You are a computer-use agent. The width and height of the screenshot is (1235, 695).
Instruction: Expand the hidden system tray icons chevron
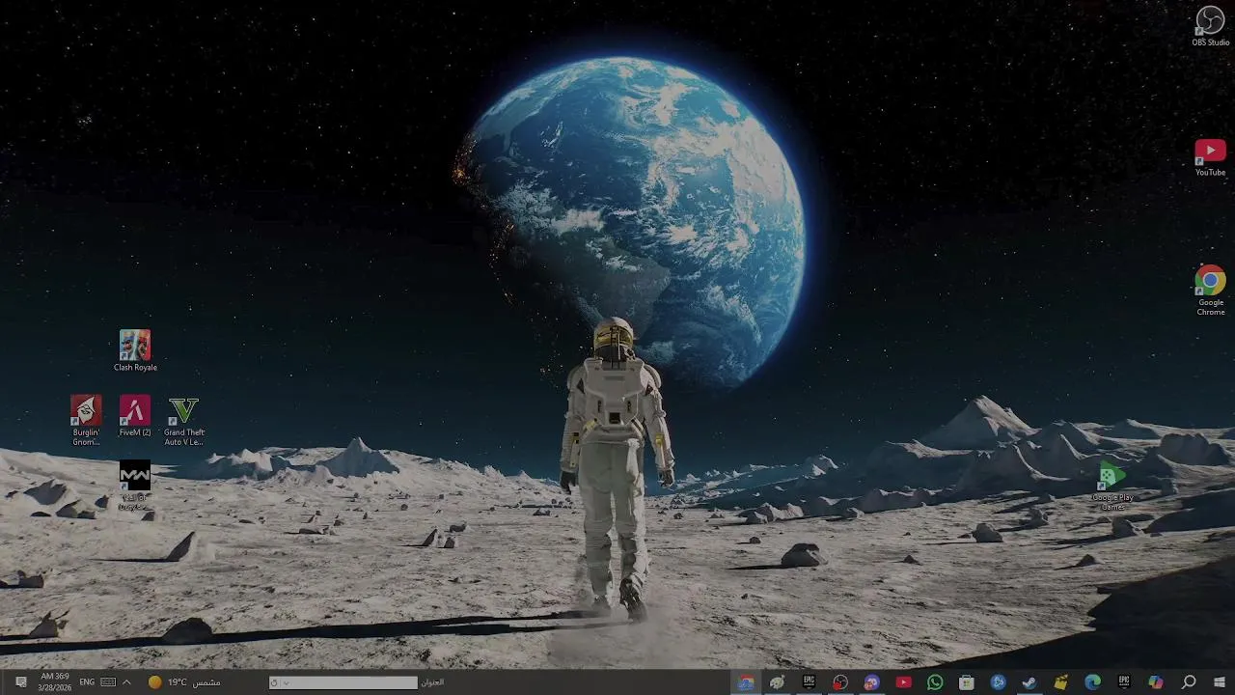pos(126,682)
